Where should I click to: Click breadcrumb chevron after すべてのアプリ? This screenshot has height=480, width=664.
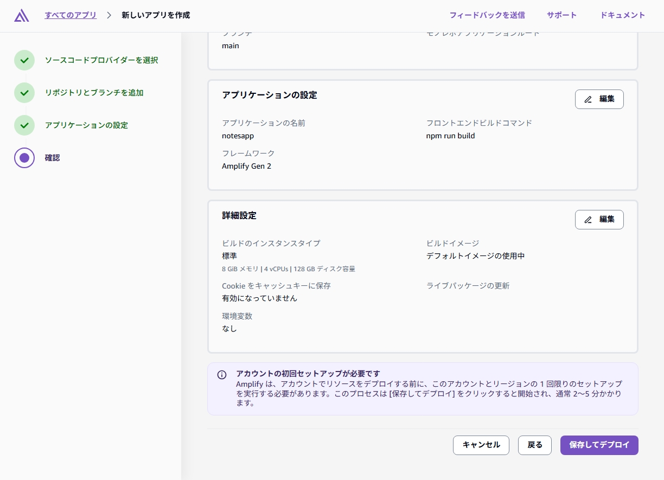pyautogui.click(x=109, y=15)
